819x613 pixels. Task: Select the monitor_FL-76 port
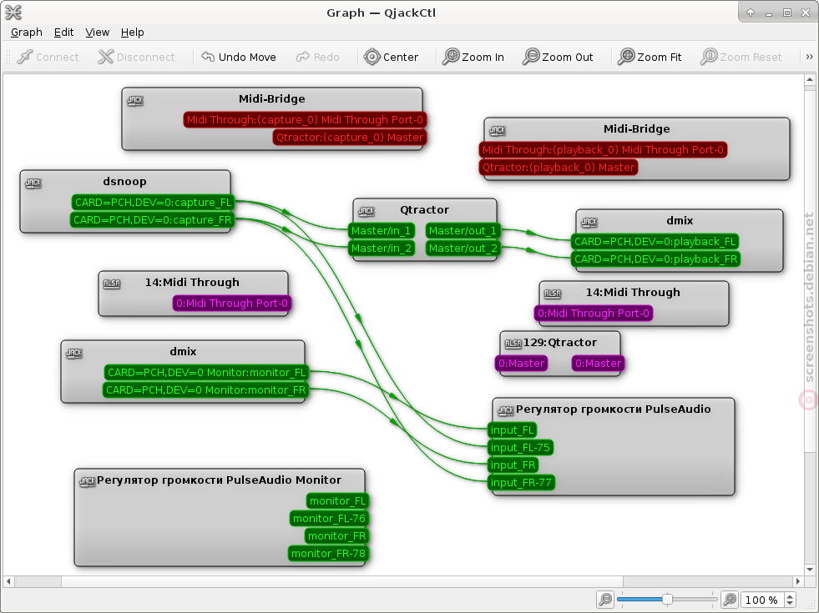tap(329, 519)
